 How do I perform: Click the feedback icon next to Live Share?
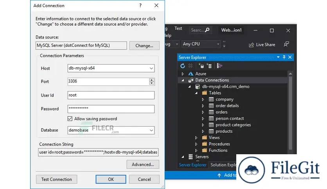click(x=286, y=44)
